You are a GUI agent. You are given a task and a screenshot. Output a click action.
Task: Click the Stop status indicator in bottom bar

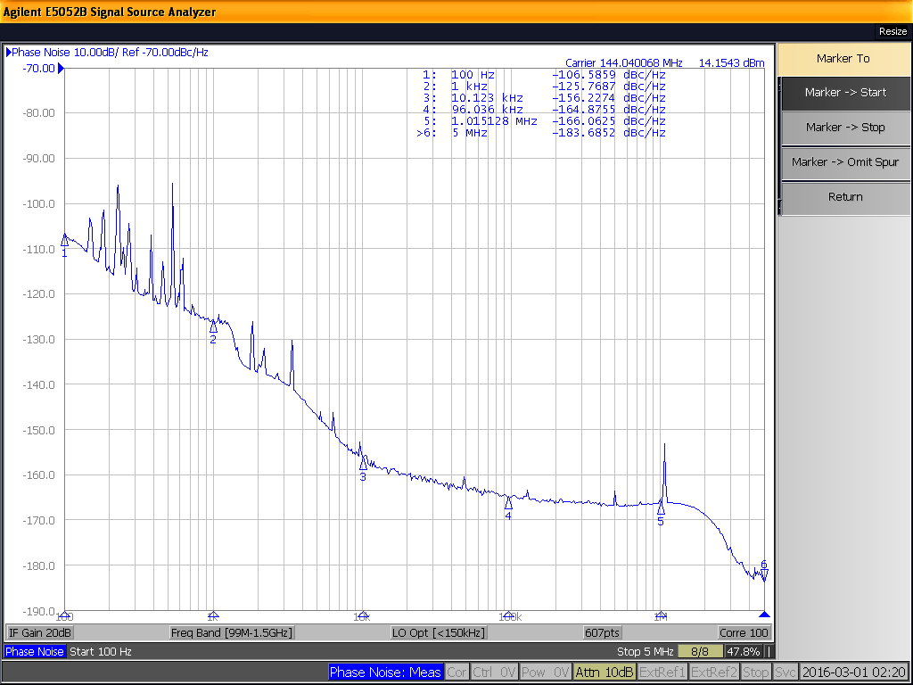756,673
